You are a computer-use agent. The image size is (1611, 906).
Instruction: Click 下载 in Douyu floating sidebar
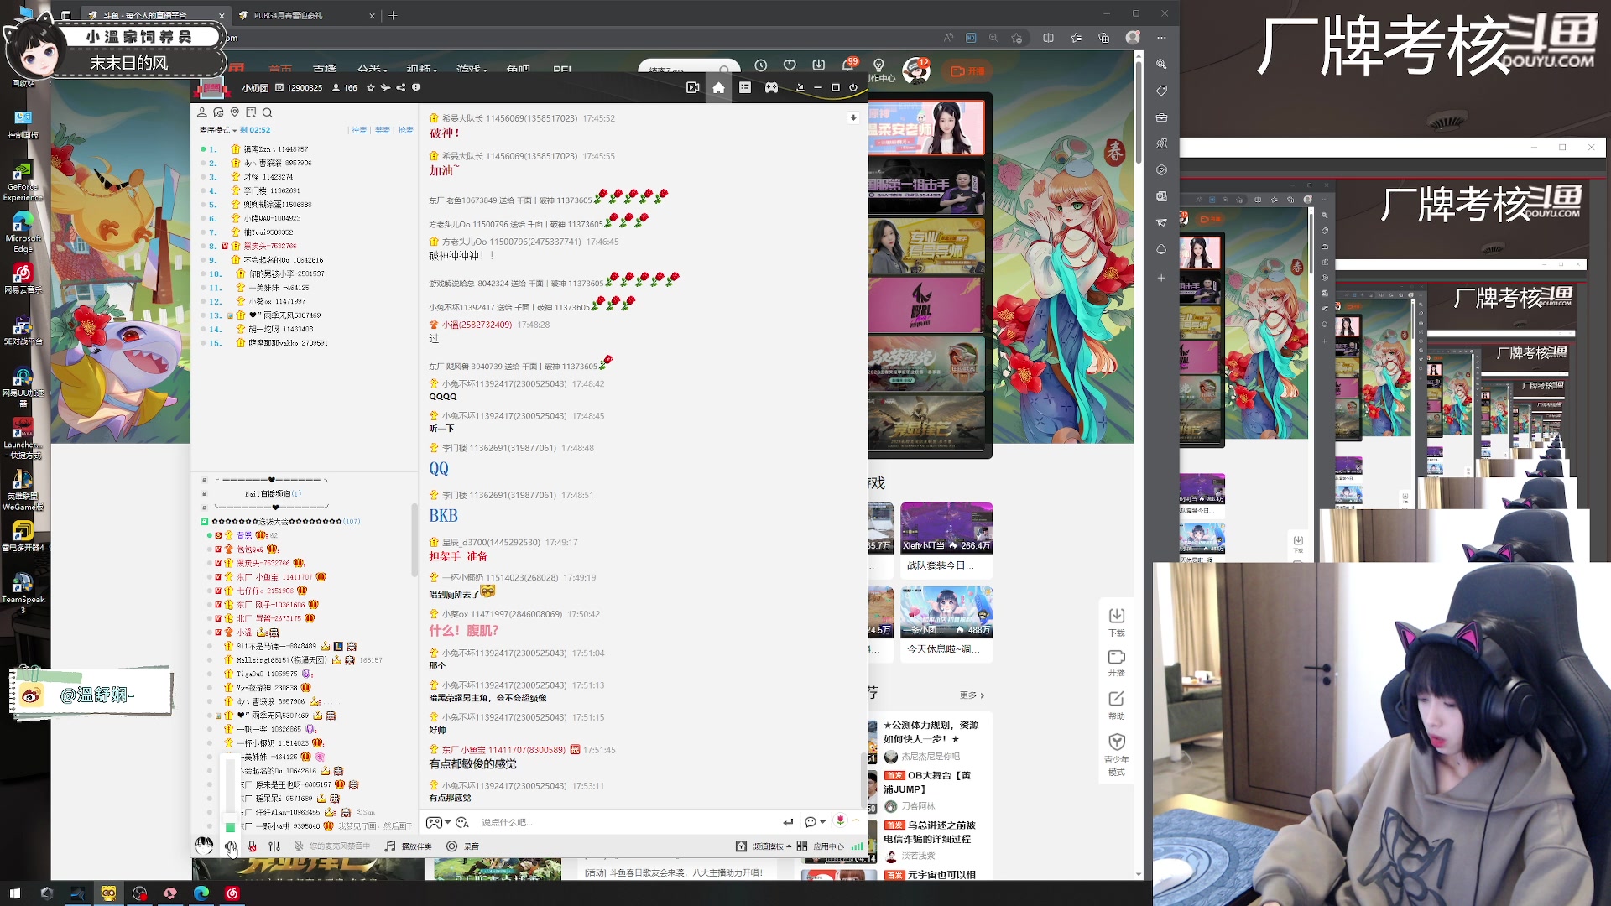[1117, 622]
